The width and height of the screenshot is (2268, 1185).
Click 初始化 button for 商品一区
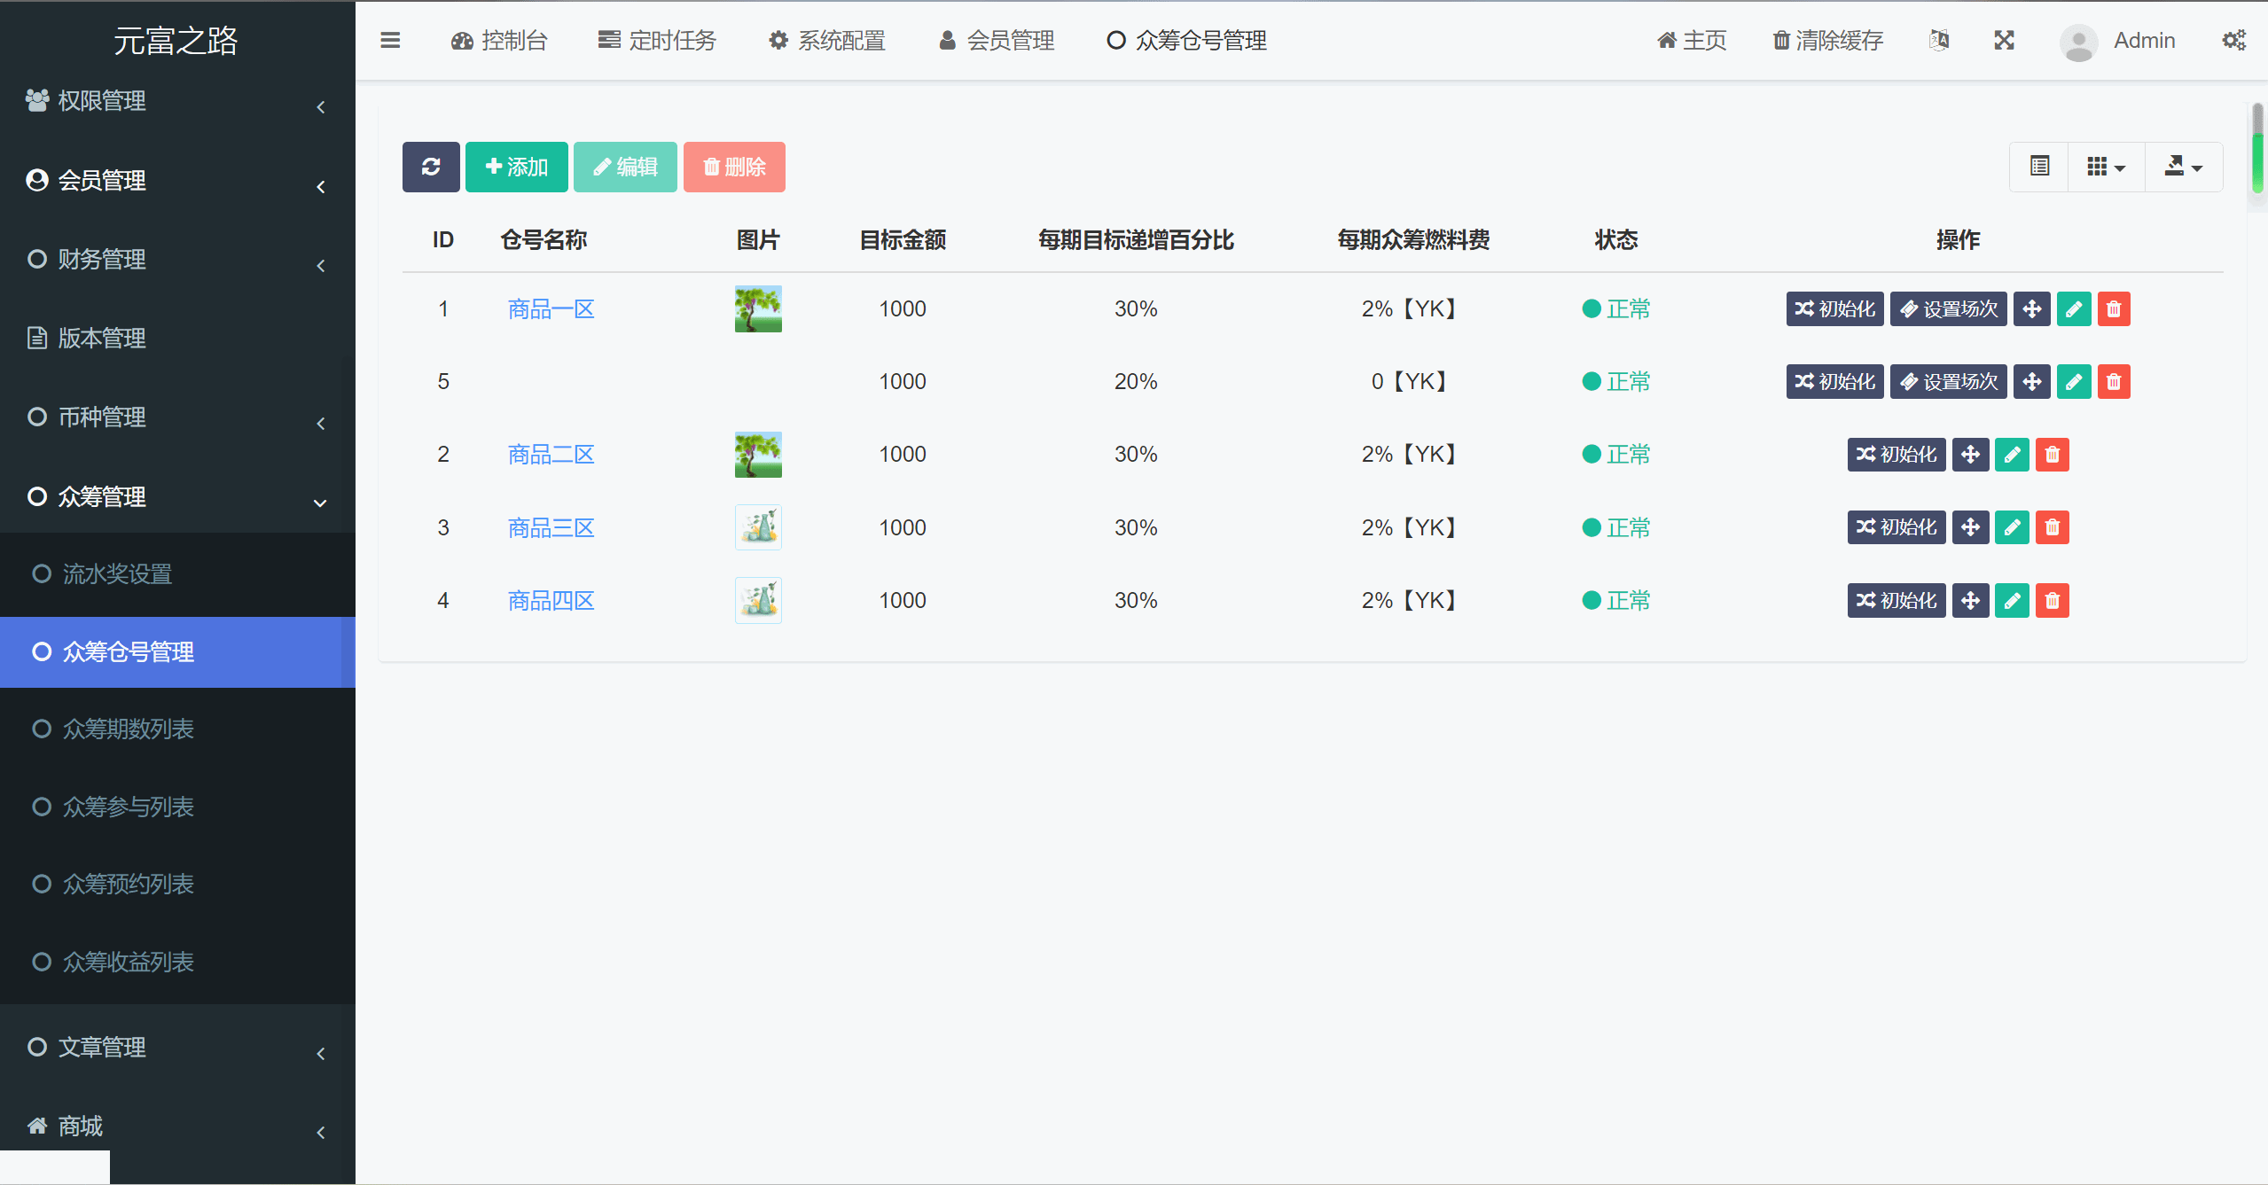tap(1834, 309)
